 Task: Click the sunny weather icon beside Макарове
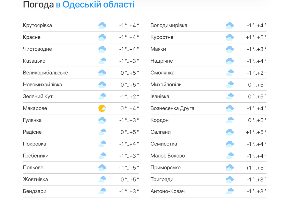tap(102, 108)
